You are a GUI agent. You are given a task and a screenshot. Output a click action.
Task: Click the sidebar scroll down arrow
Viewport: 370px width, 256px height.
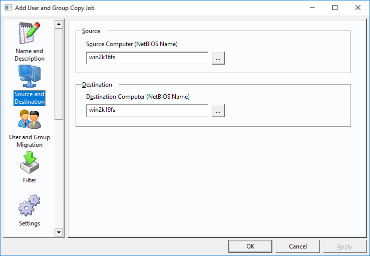click(x=59, y=232)
